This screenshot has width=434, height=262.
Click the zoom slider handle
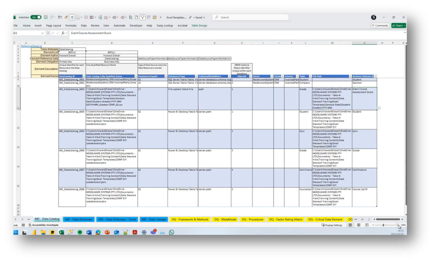click(383, 225)
